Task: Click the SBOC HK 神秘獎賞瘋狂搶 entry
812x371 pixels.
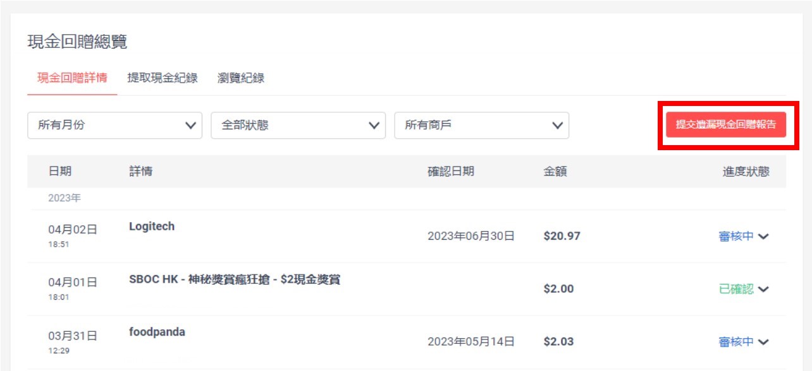Action: click(235, 280)
